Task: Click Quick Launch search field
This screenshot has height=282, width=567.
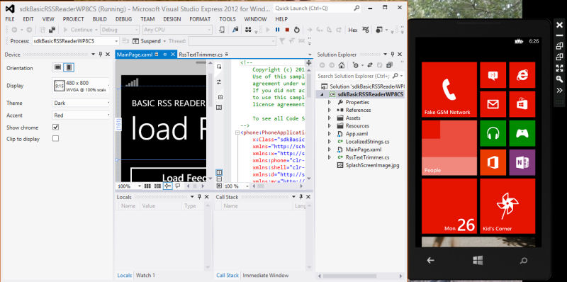Action: click(317, 8)
